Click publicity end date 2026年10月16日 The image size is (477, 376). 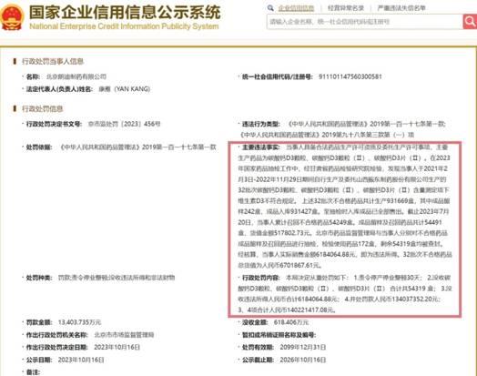(x=303, y=360)
